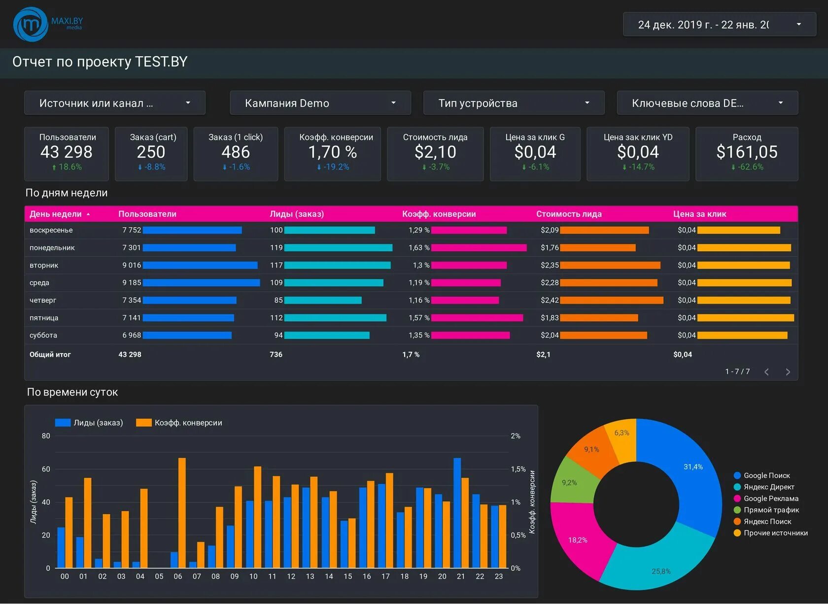Click the MAXI.BY media logo
The height and width of the screenshot is (604, 828).
click(x=48, y=24)
